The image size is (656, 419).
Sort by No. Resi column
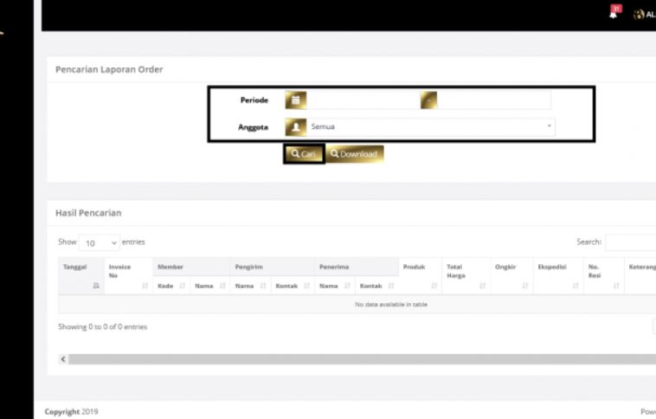[603, 276]
